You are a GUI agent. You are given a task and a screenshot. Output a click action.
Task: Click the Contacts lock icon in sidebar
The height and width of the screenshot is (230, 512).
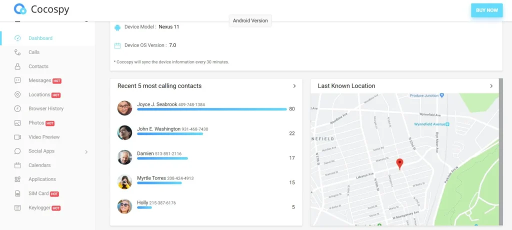pos(17,66)
